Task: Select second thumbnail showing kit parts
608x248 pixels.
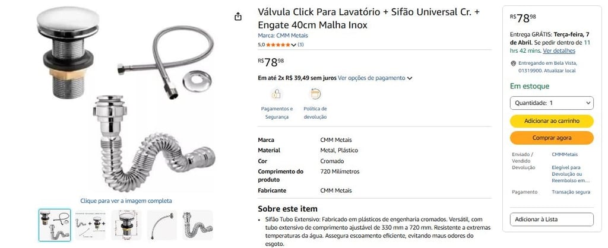Action: click(x=90, y=225)
